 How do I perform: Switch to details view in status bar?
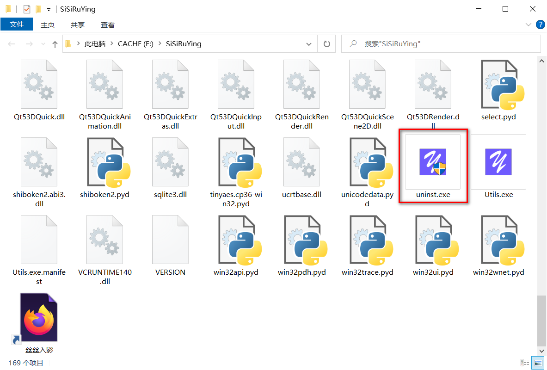click(x=525, y=363)
